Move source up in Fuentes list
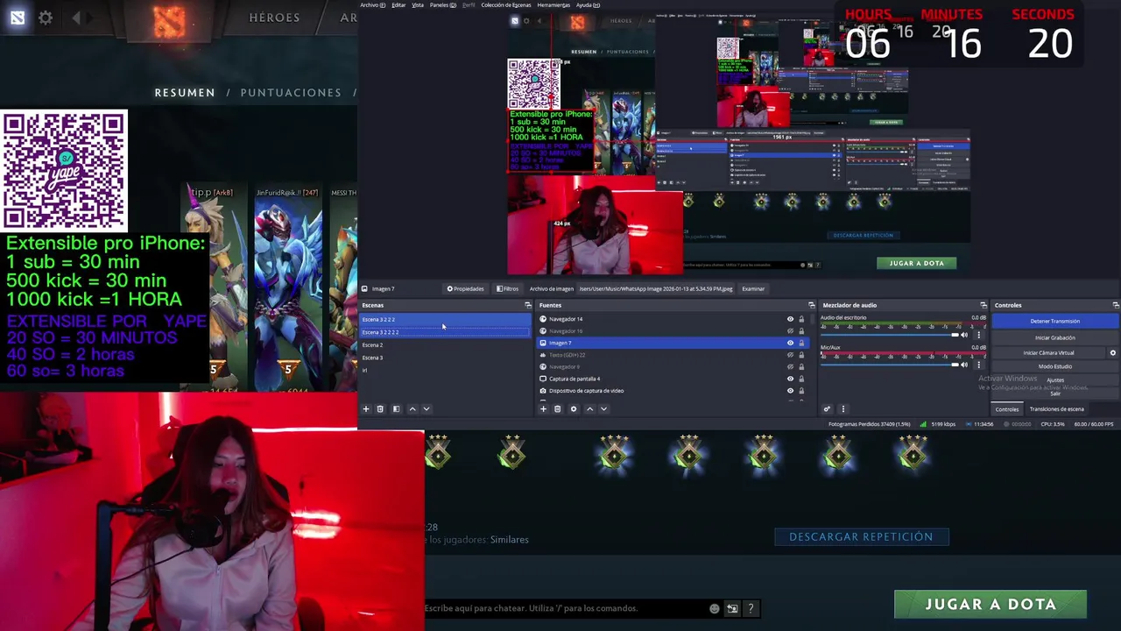The image size is (1121, 631). (x=589, y=408)
